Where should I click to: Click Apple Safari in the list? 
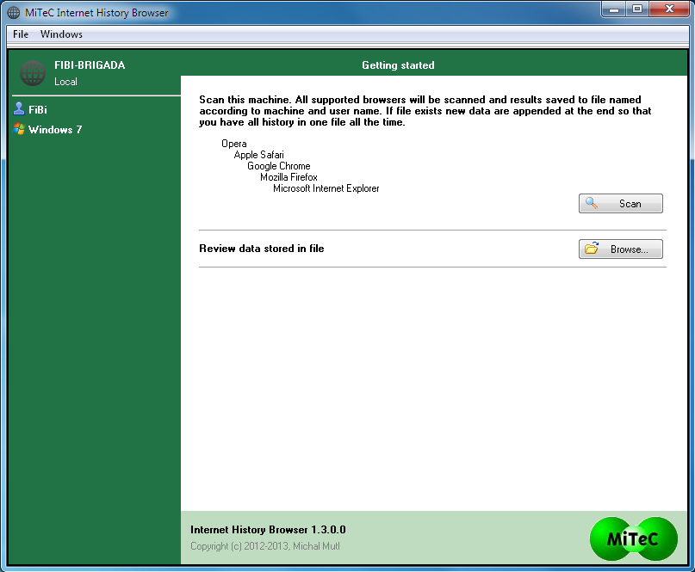coord(259,155)
